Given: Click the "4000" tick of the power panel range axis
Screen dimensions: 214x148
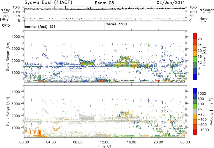Looking at the screenshot, I should (x=16, y=37).
